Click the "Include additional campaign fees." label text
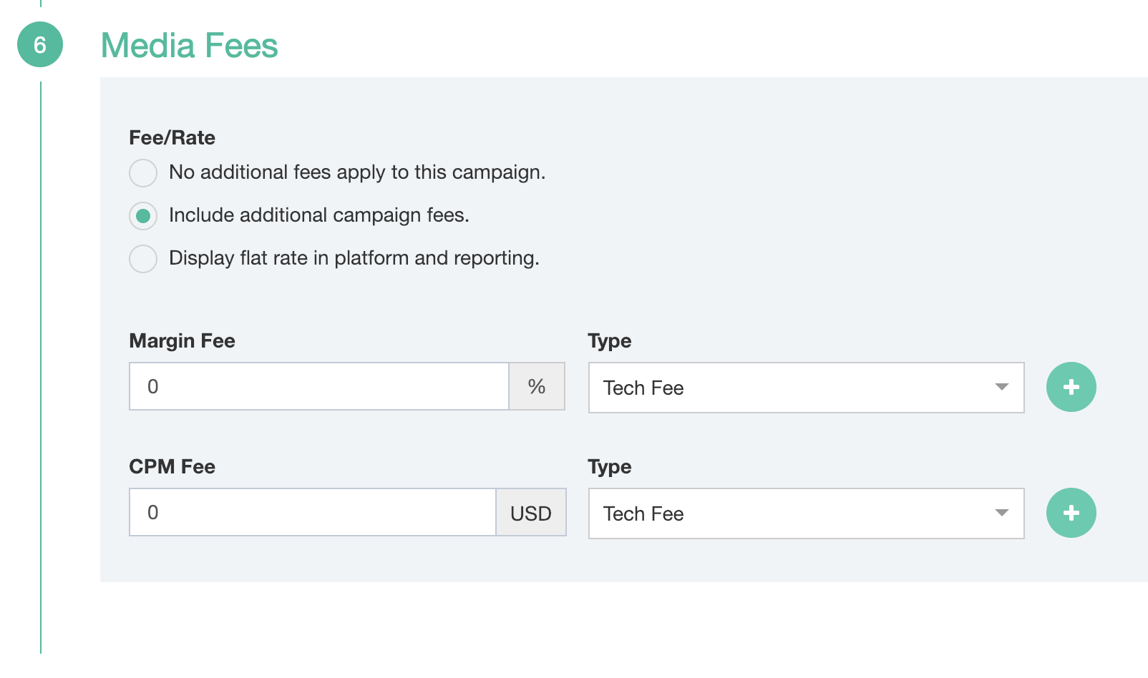Image resolution: width=1148 pixels, height=678 pixels. point(318,215)
